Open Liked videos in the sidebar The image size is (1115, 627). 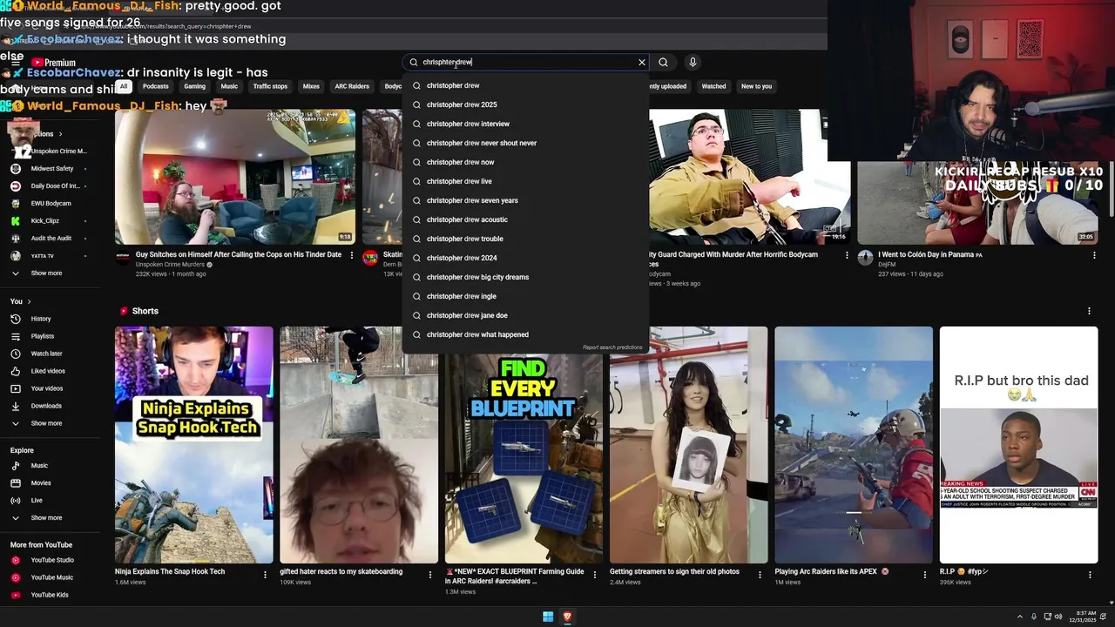click(48, 371)
